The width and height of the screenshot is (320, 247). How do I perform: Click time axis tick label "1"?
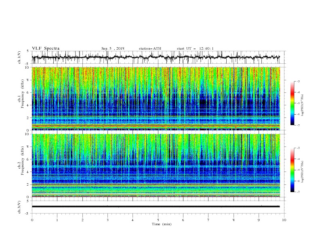pyautogui.click(x=57, y=220)
